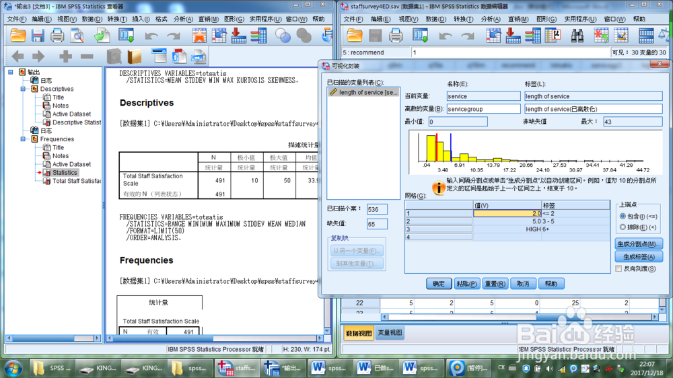Click Variables info icon in Viewer toolbar
Screen dimensions: 673x378
point(259,36)
